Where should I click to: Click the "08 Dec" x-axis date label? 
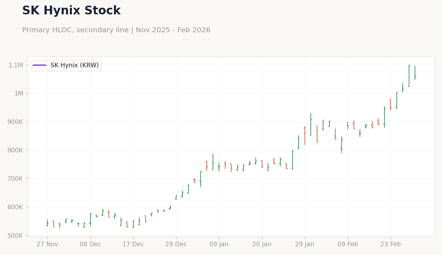click(x=91, y=244)
